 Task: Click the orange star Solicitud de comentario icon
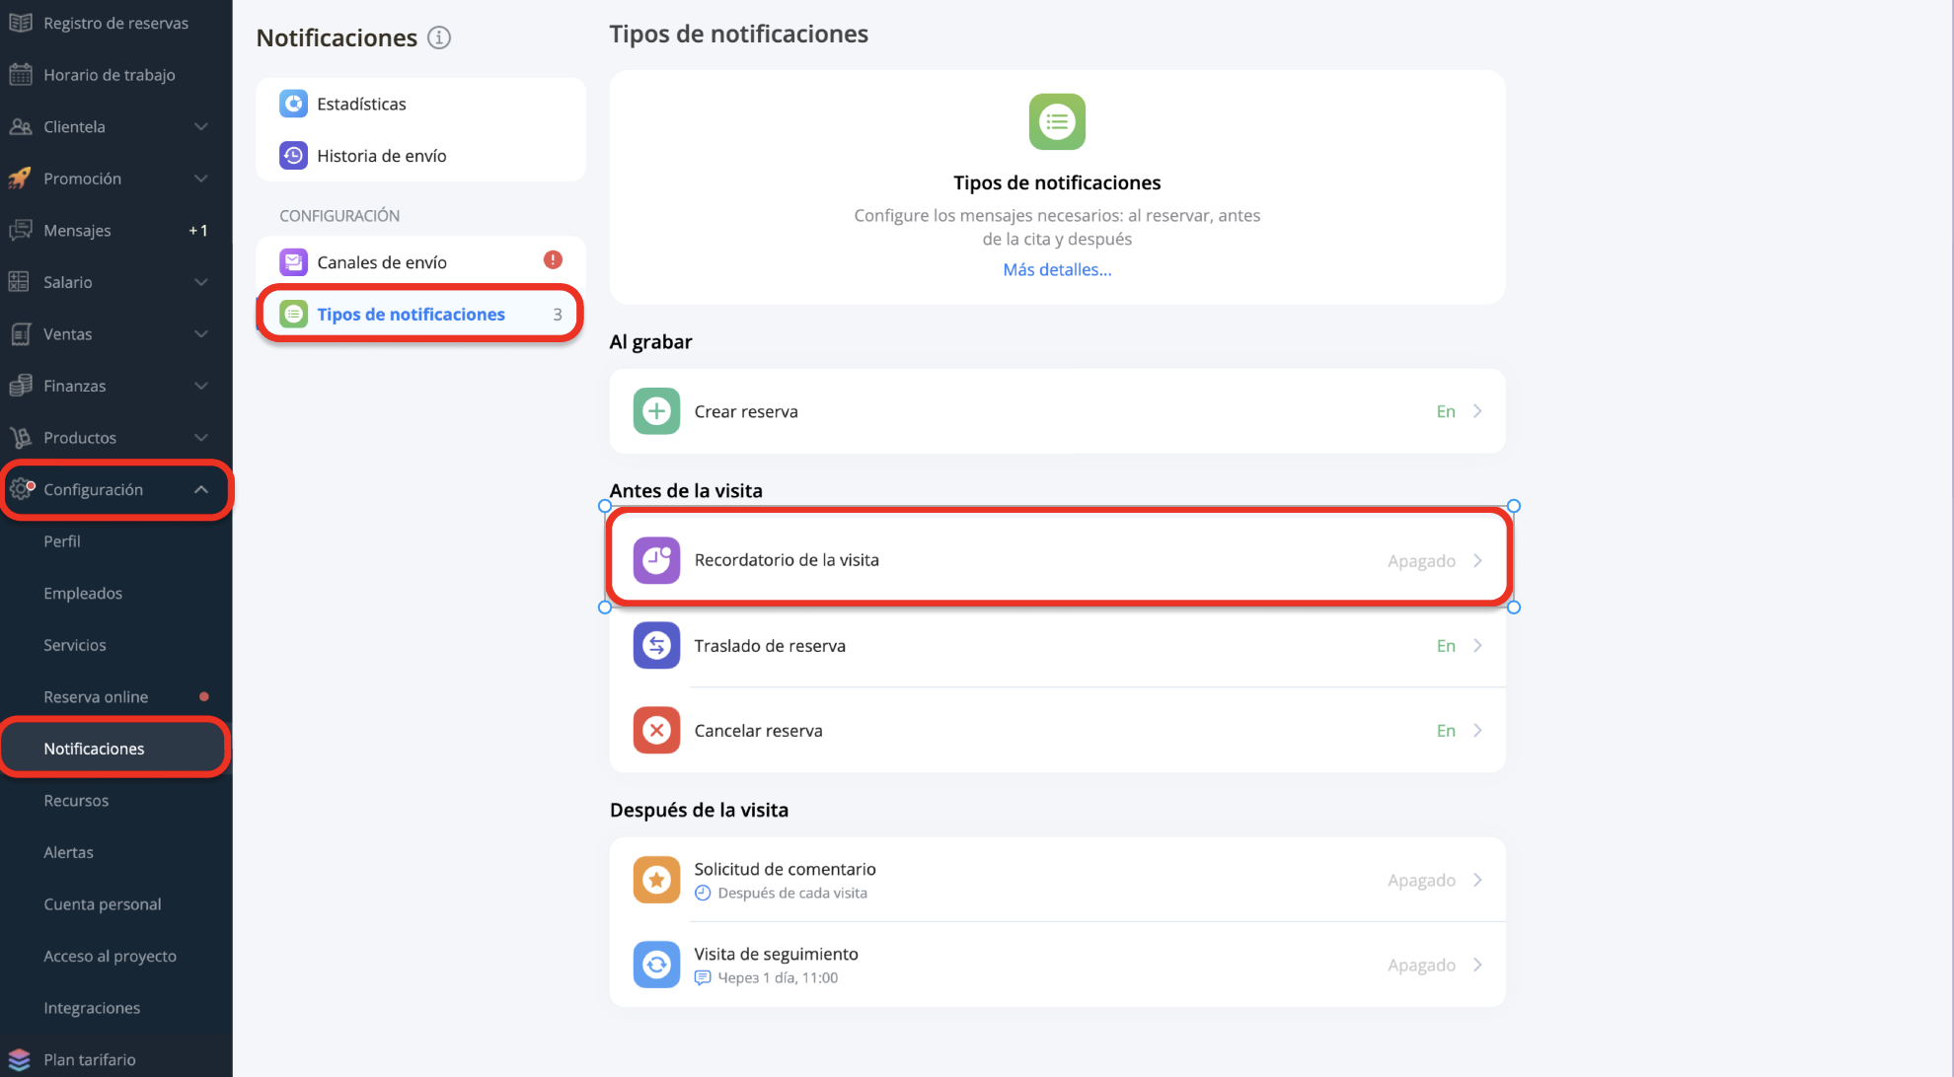tap(656, 880)
